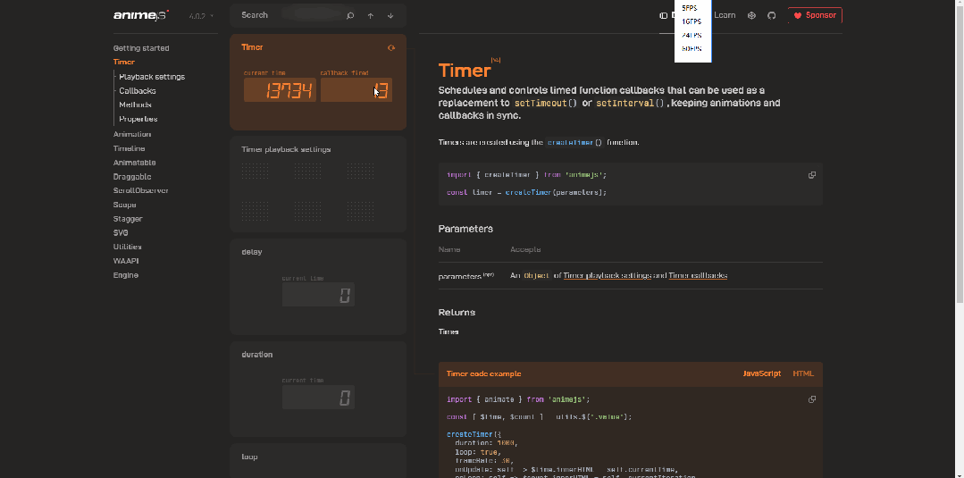Click the createTimer() inline code link

click(574, 143)
